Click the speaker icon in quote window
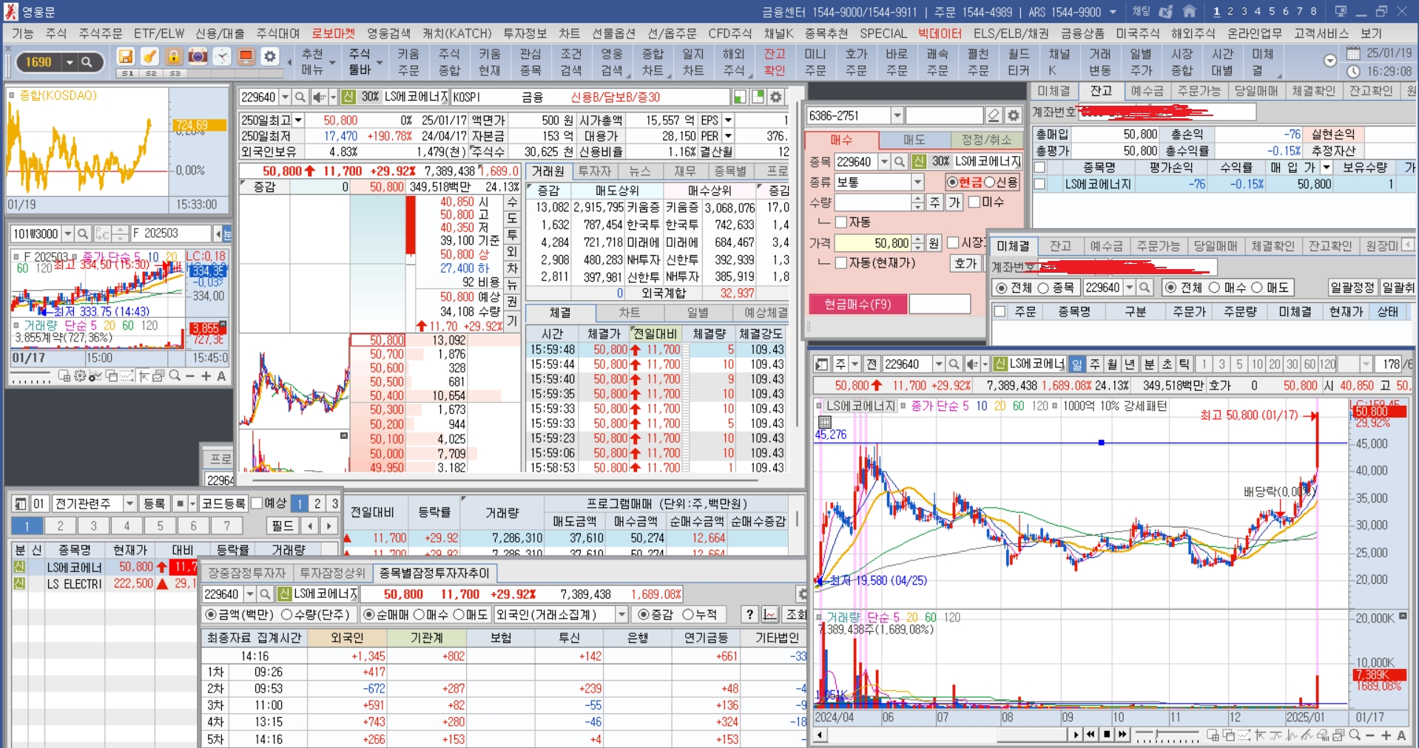 coord(319,97)
